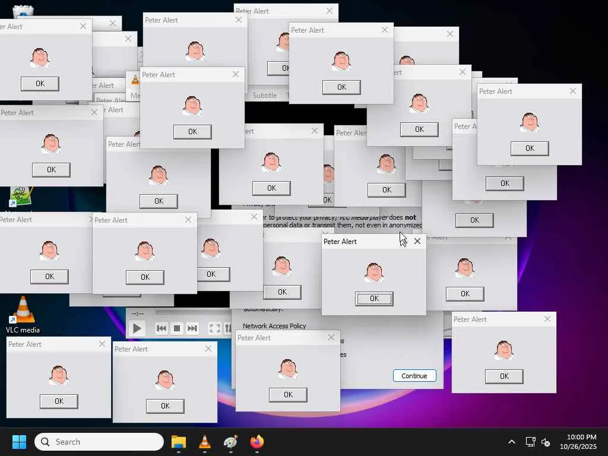This screenshot has height=456, width=608.
Task: Toggle VLC fullscreen mode icon
Action: [x=215, y=328]
